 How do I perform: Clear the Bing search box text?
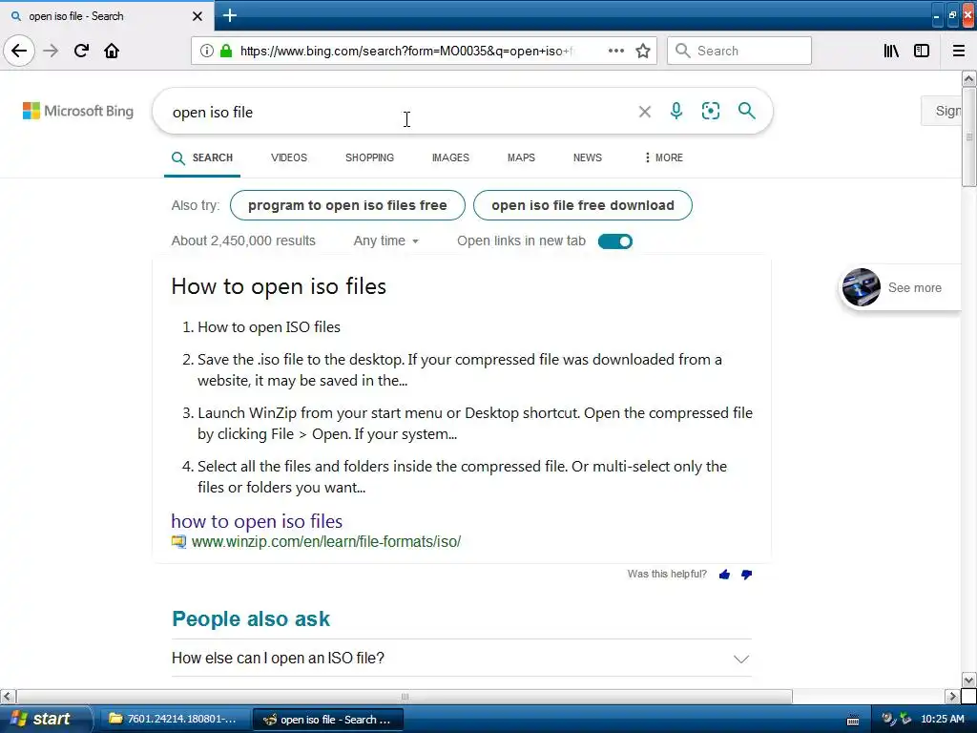[x=645, y=112]
